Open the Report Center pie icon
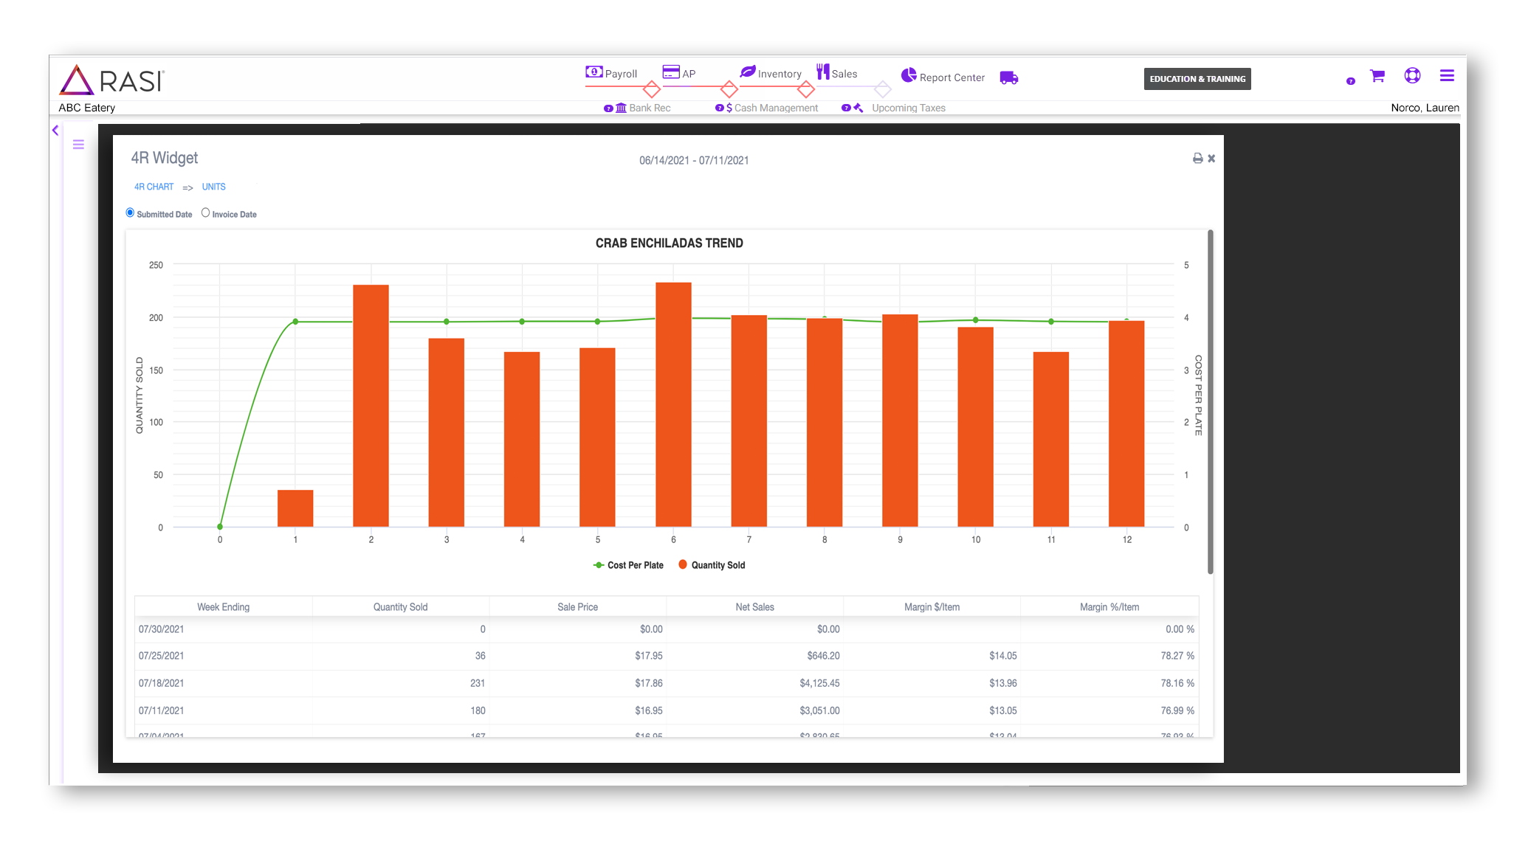Screen dimensions: 1514x841 [x=908, y=75]
